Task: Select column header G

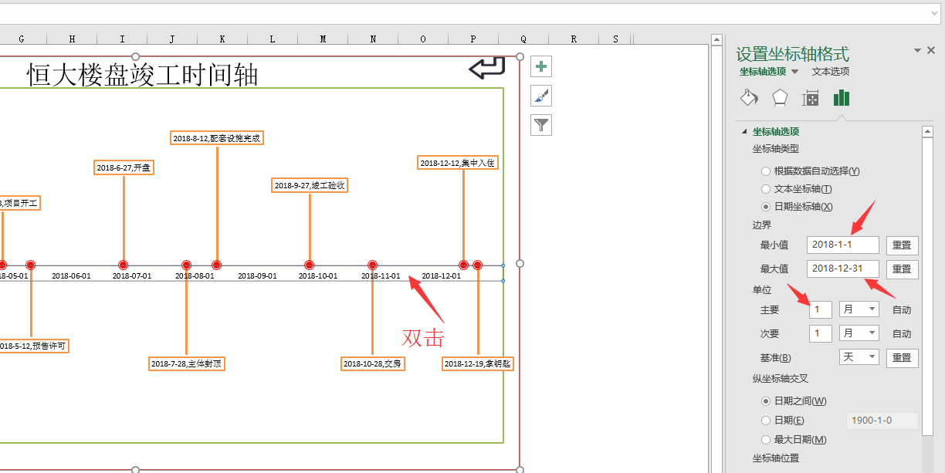Action: point(22,39)
